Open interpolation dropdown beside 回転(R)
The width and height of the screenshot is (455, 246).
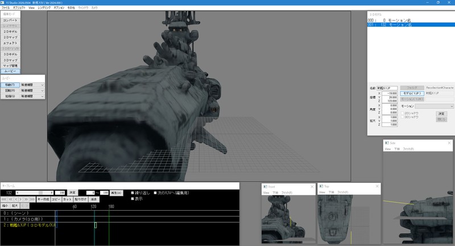click(x=32, y=90)
